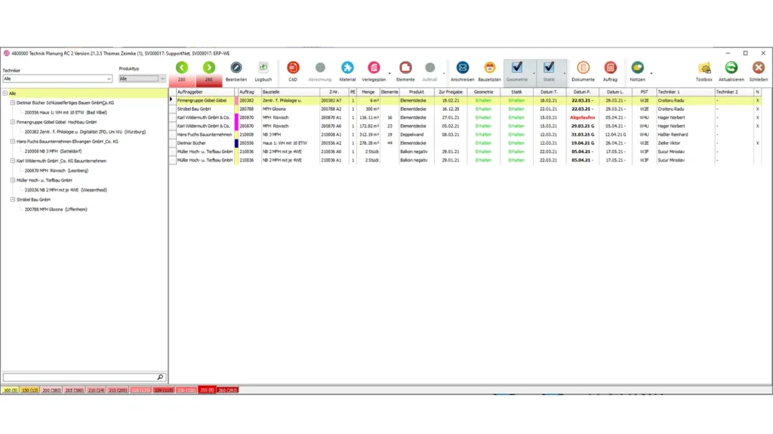This screenshot has height=434, width=773.
Task: Open the Verlegeplan icon
Action: pos(374,69)
